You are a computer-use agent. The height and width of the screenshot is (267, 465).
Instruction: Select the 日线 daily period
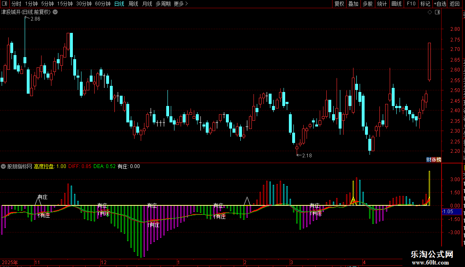coord(119,4)
